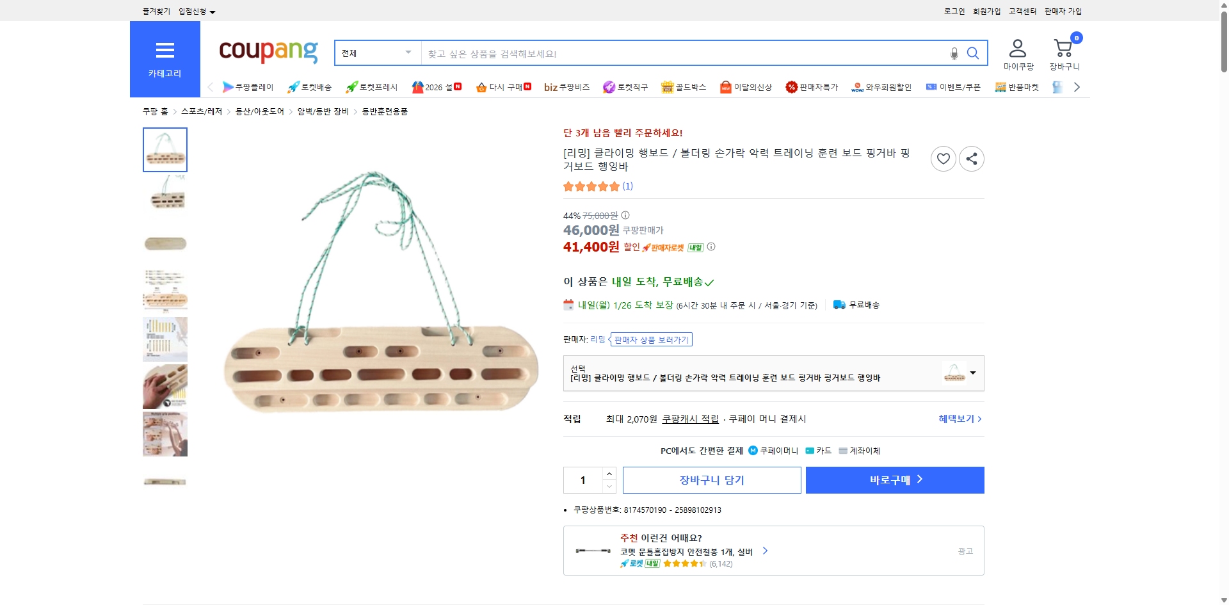The image size is (1229, 605).
Task: Add product to wishlist via heart icon
Action: click(943, 158)
